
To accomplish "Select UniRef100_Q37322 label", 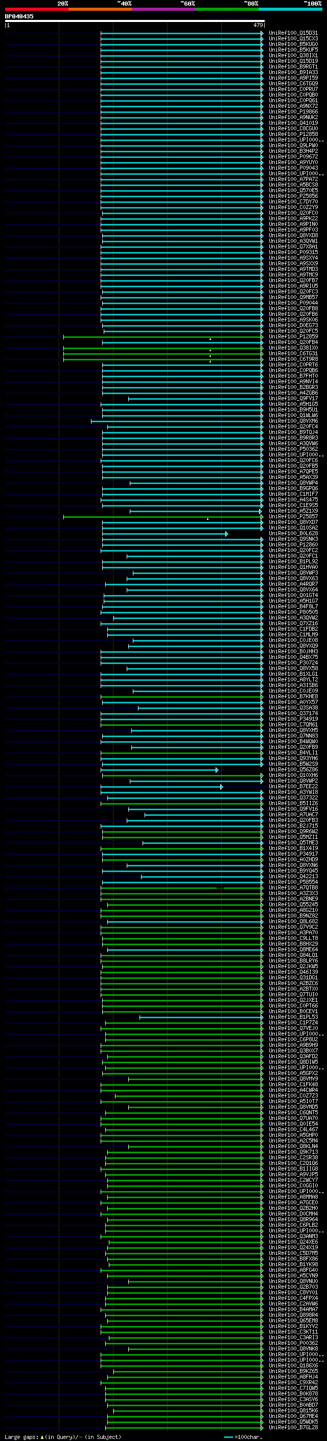I will tap(293, 798).
